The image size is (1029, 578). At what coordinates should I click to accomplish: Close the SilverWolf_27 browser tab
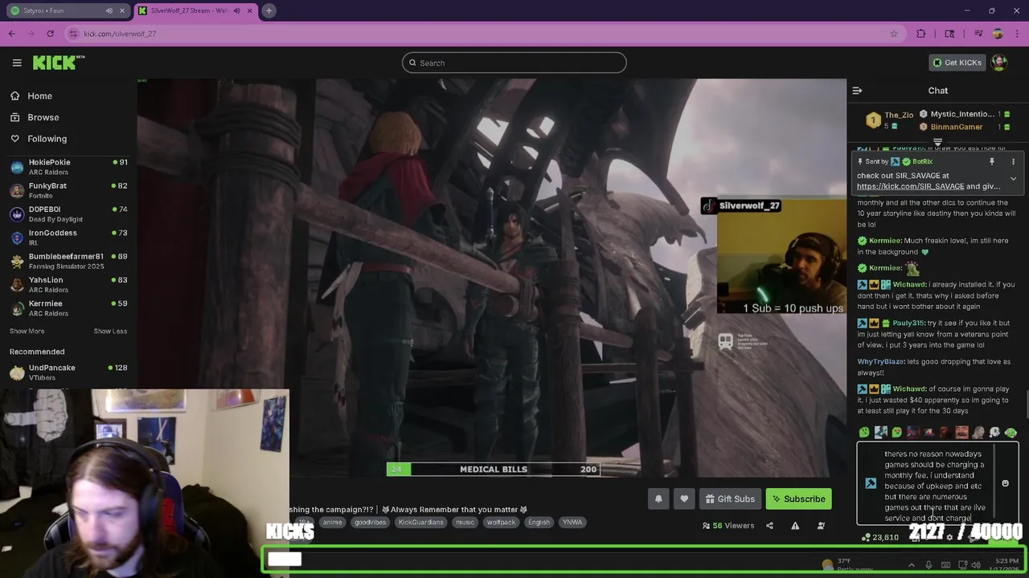point(248,10)
